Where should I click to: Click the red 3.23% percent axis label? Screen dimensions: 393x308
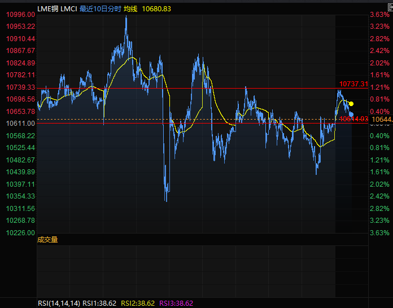[379, 27]
